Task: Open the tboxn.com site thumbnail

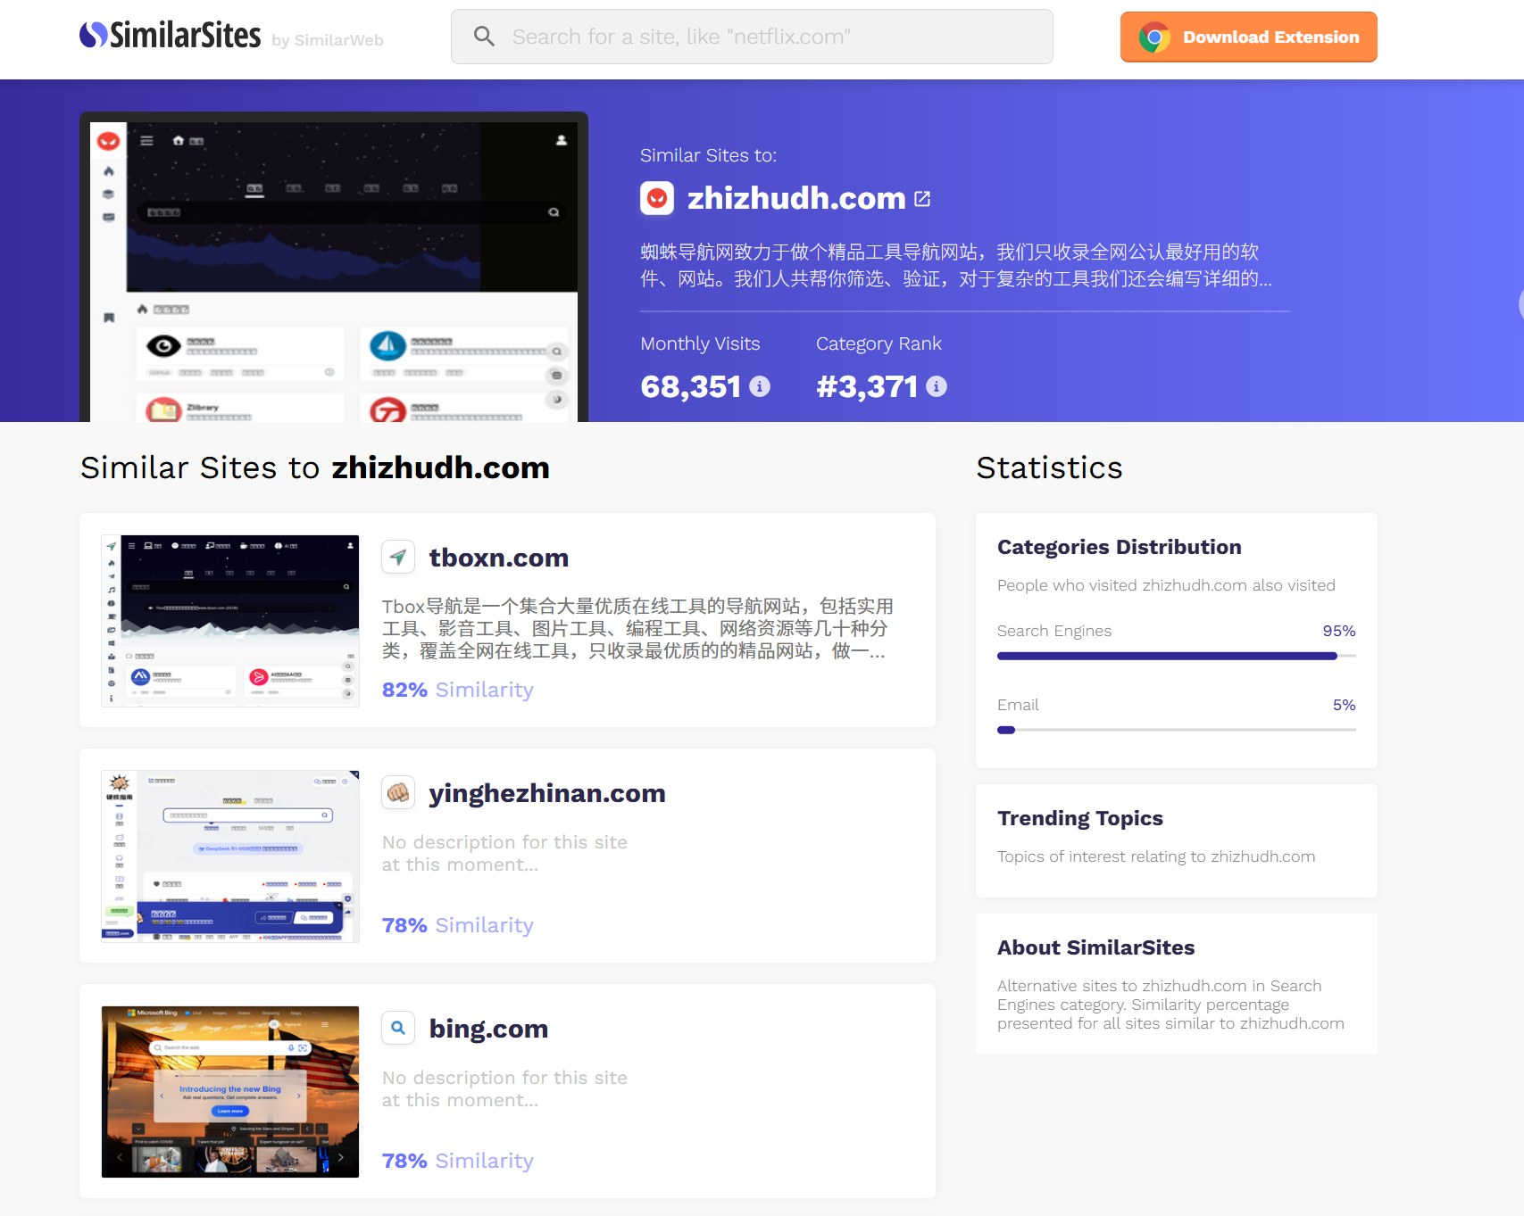Action: (x=230, y=621)
